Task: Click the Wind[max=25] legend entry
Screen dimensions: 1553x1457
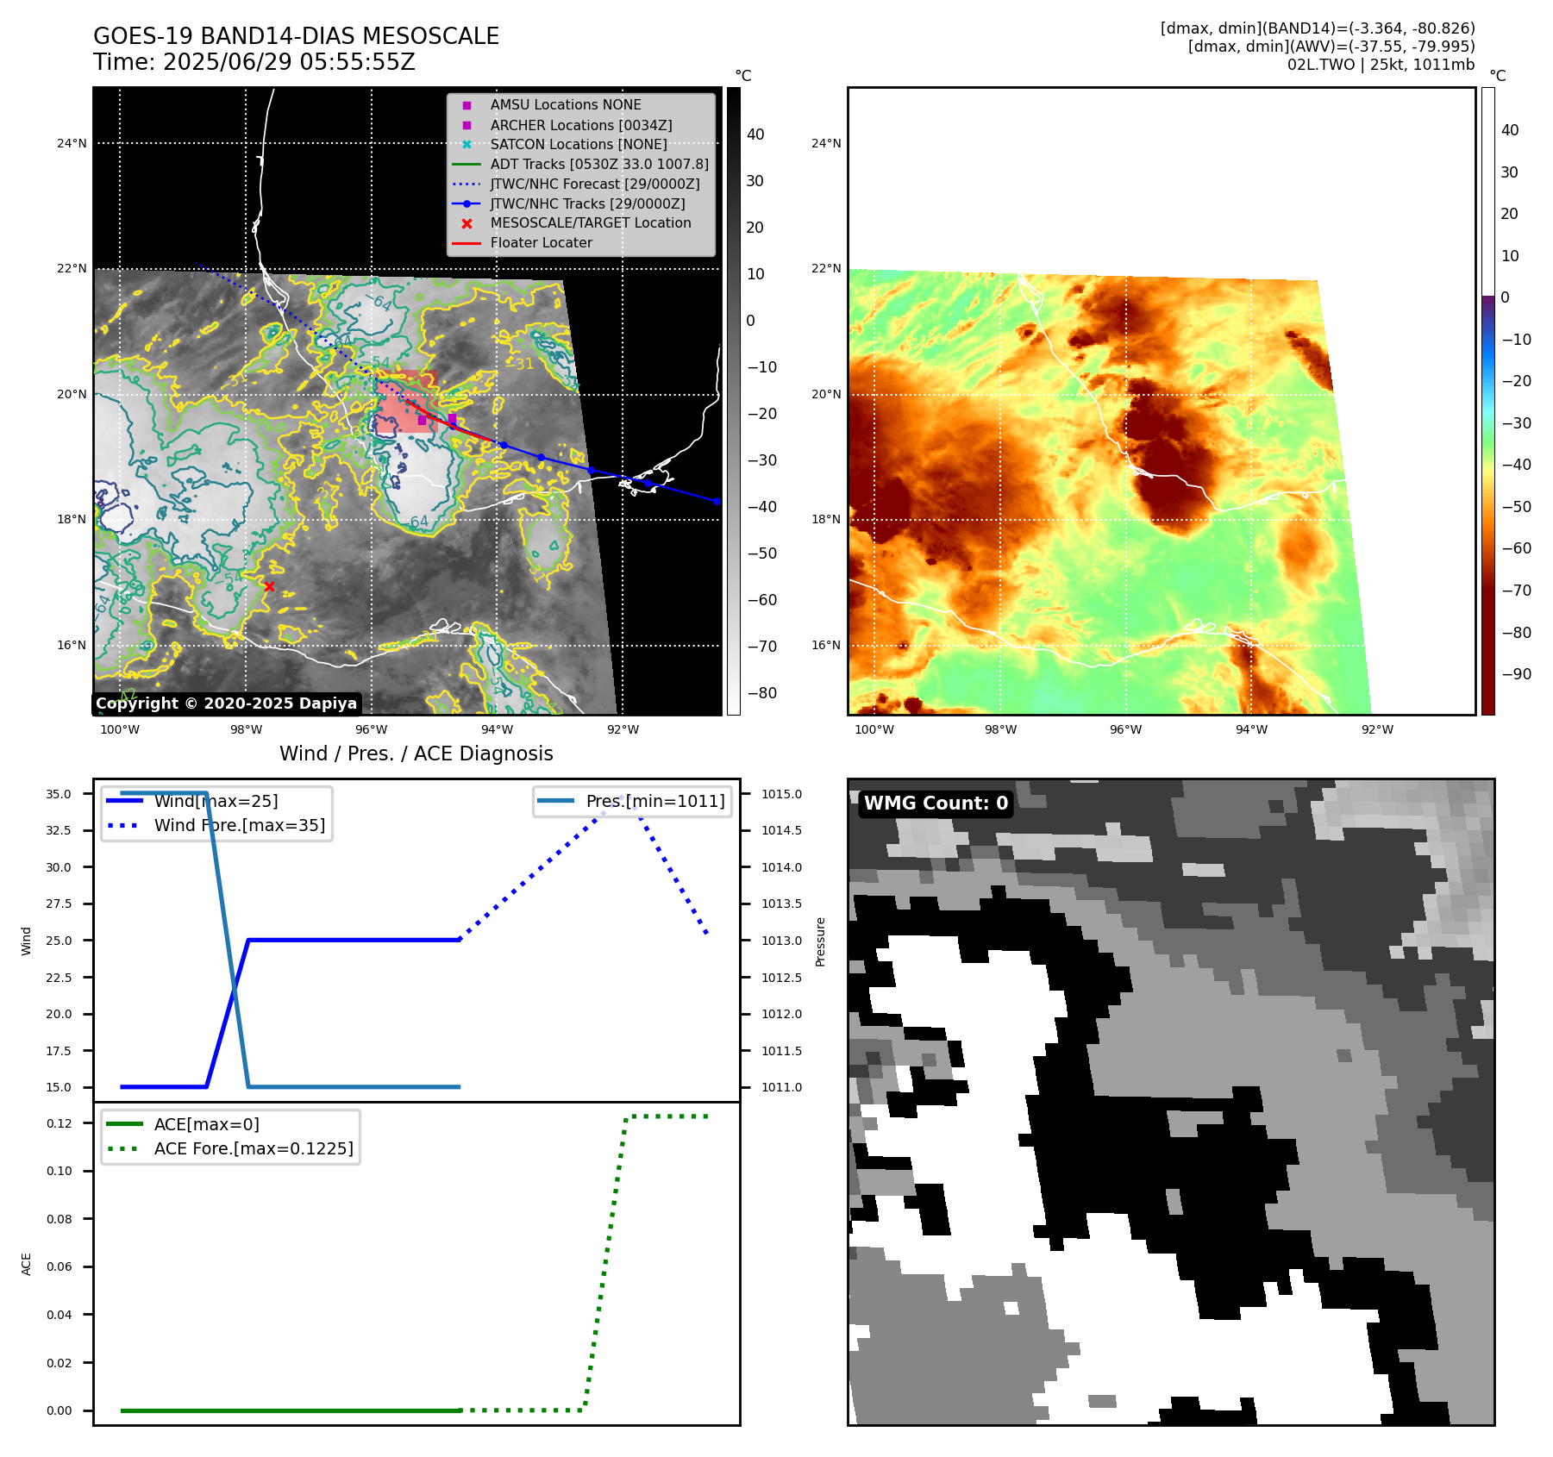Action: (x=192, y=801)
